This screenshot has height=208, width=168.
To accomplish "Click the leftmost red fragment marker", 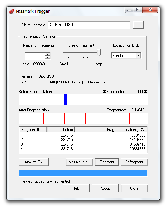I will pyautogui.click(x=44, y=118).
